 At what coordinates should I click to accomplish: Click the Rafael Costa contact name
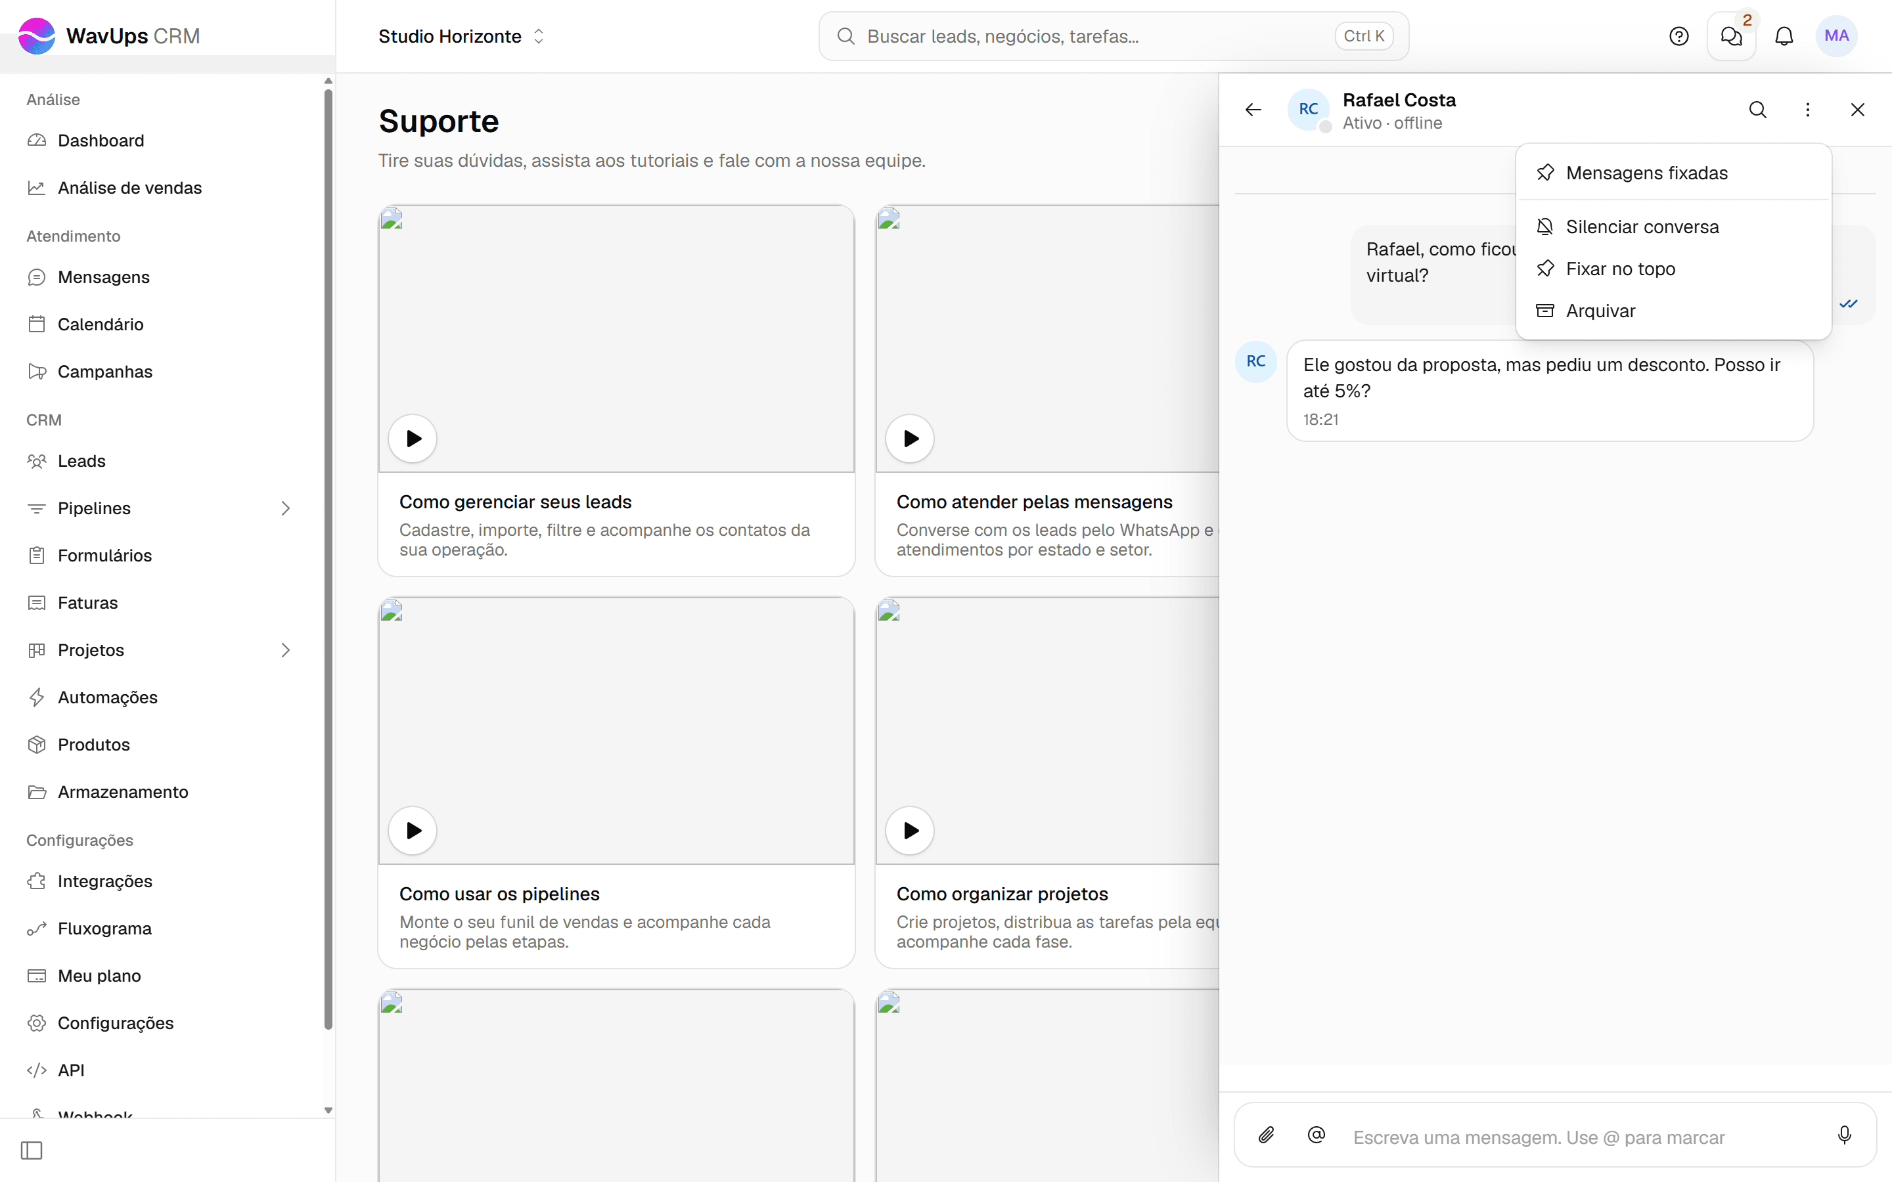point(1399,100)
